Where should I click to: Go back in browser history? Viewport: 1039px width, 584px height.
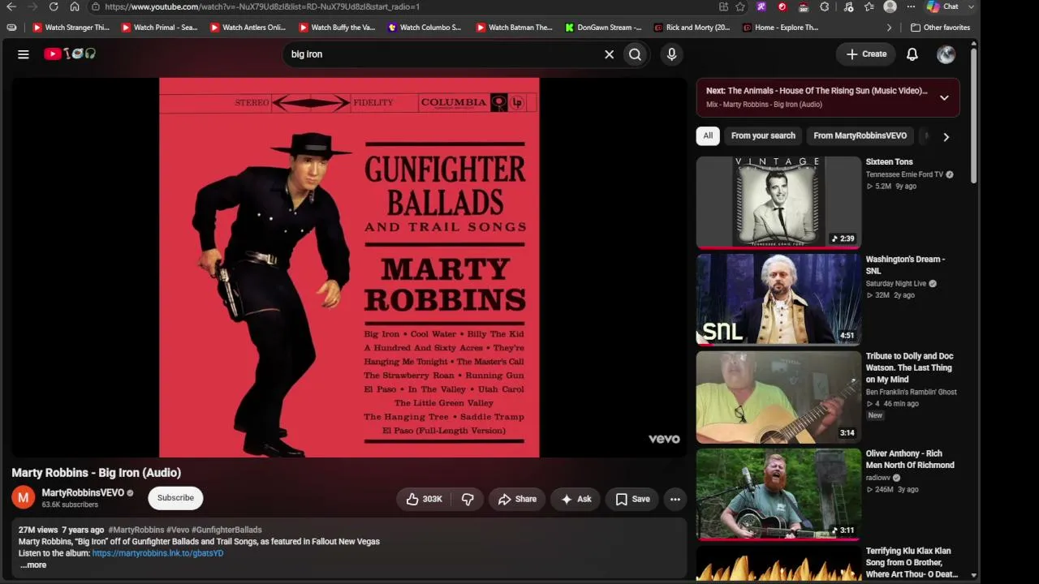(11, 6)
